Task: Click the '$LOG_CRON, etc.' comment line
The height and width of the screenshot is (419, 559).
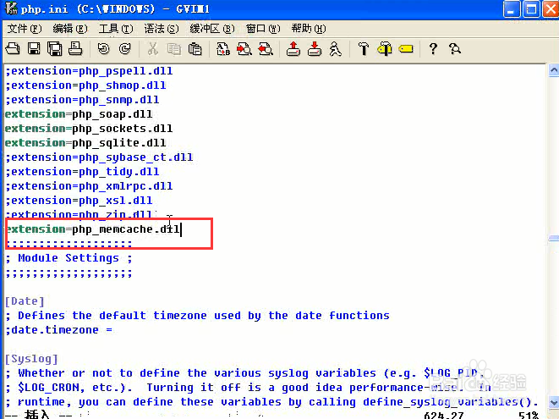Action: pos(248,387)
